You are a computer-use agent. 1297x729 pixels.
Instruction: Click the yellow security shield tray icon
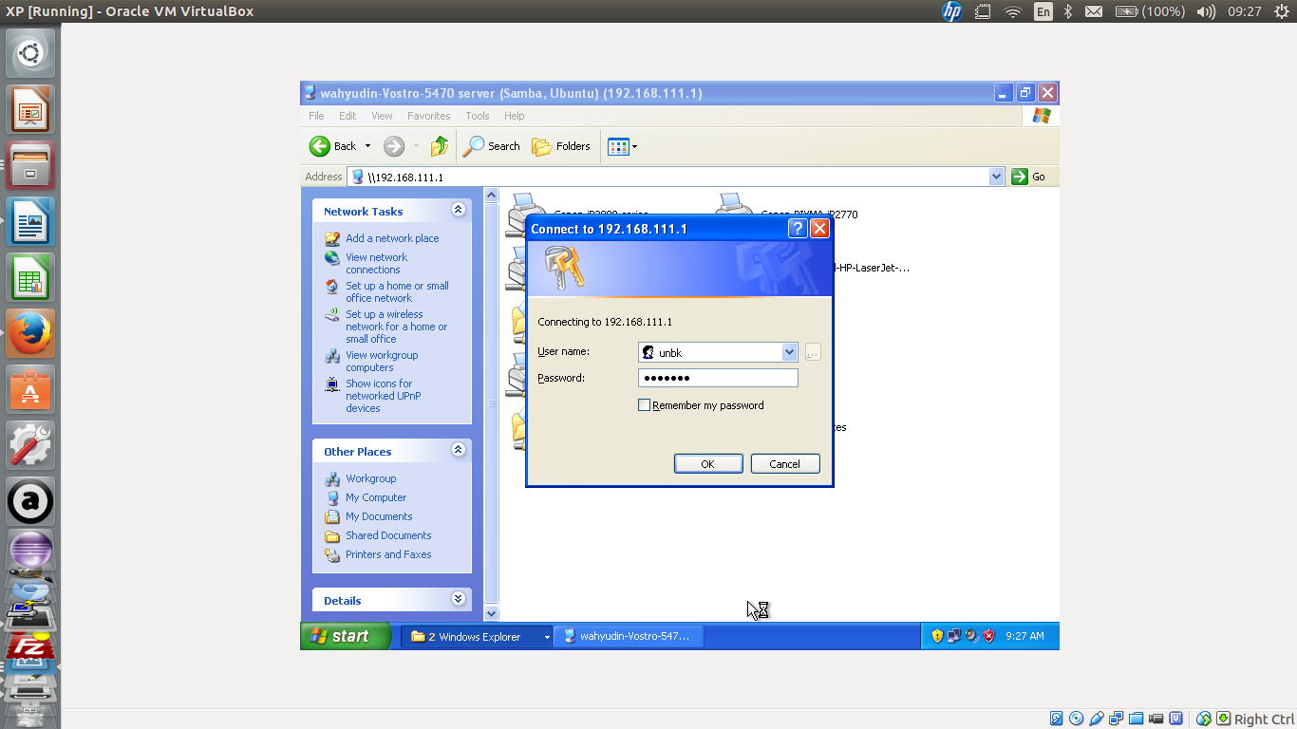[x=937, y=636]
